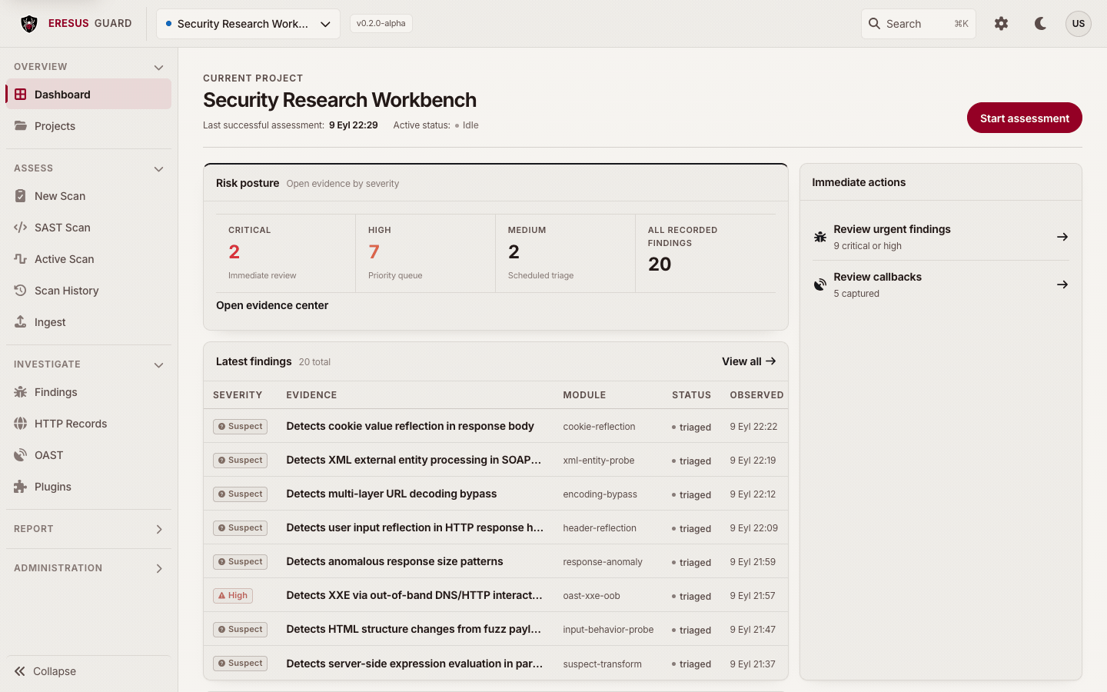
Task: Click the Scan History clock icon
Action: (21, 291)
